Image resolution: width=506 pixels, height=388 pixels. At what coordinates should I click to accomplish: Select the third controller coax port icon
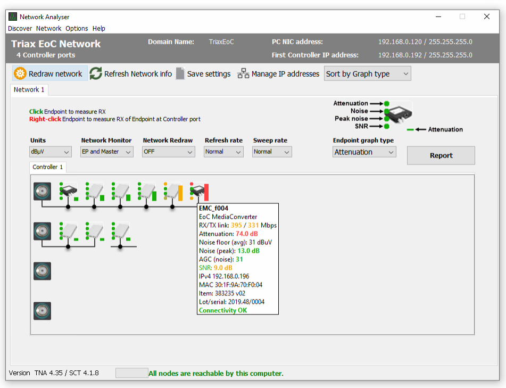42,271
